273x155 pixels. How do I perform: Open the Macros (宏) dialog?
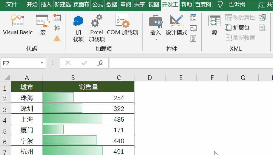click(43, 25)
